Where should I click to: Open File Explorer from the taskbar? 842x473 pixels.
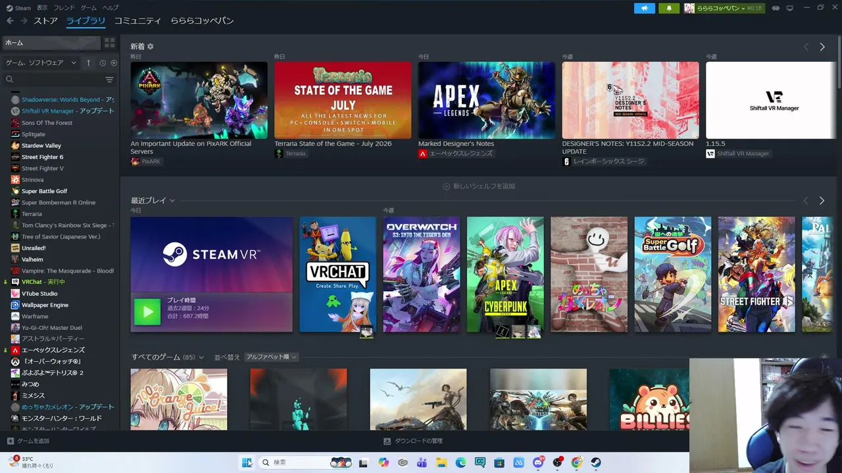click(441, 462)
